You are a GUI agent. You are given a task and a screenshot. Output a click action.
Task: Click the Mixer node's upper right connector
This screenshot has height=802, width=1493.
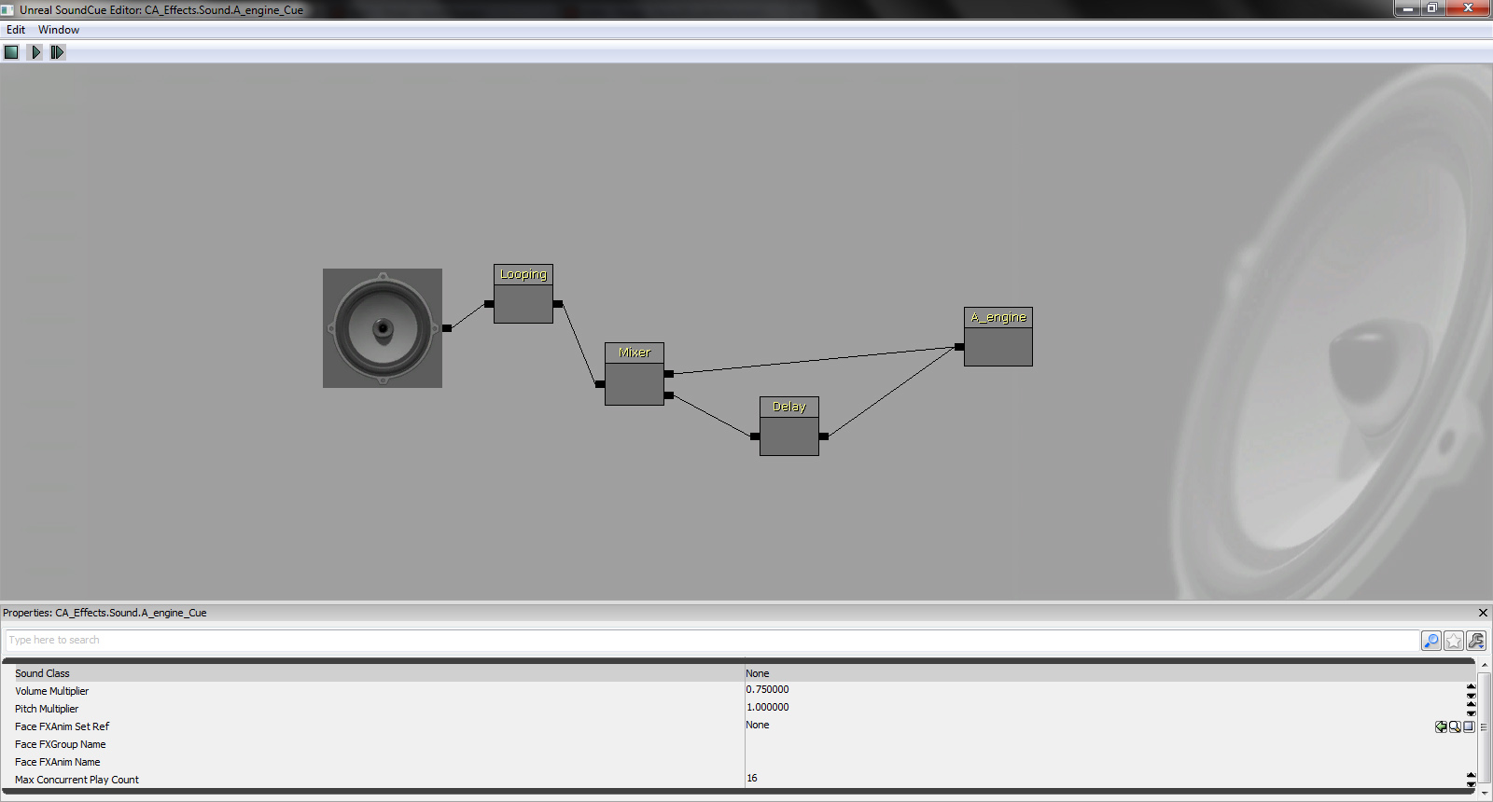pos(669,374)
